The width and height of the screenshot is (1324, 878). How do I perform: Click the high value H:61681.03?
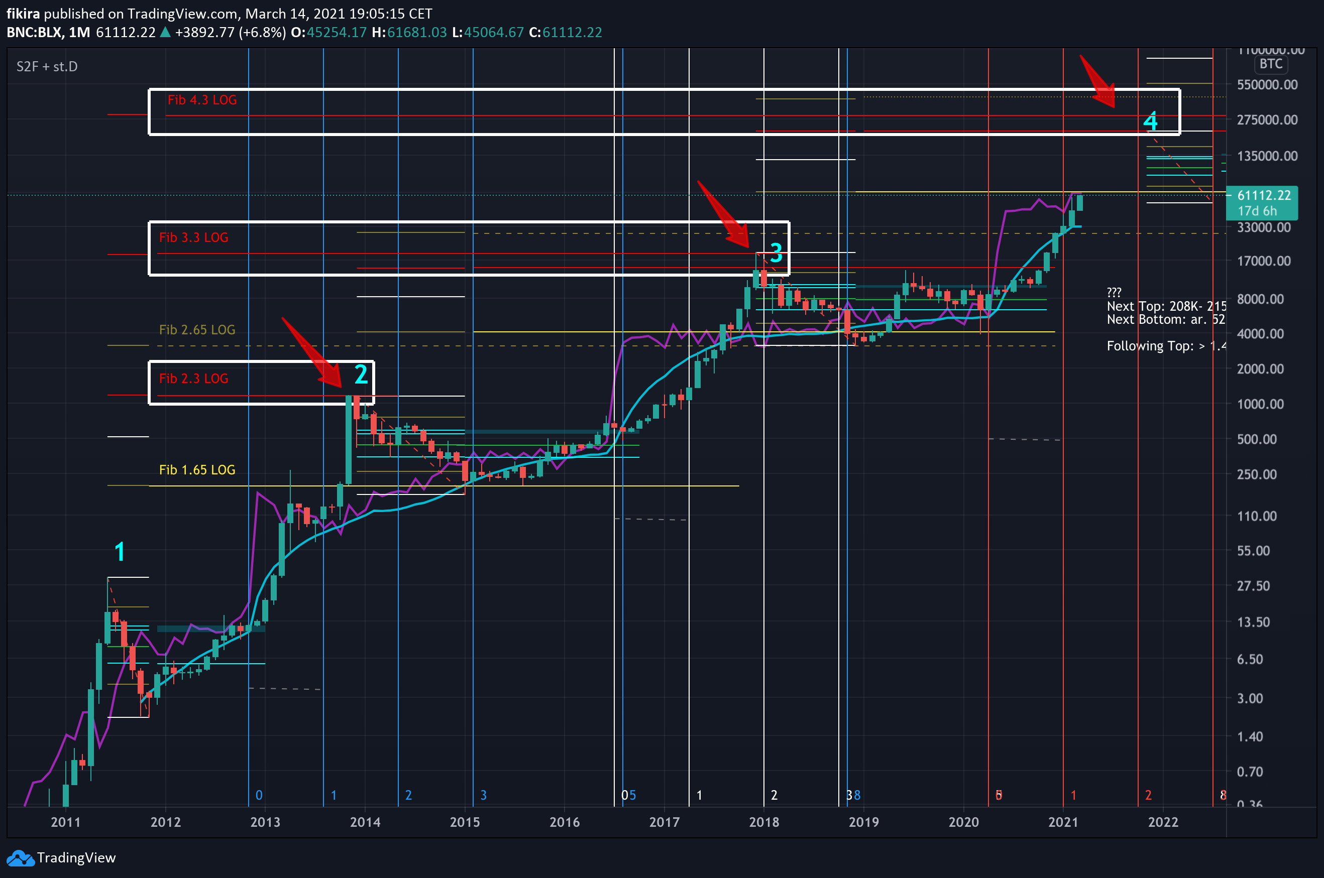pyautogui.click(x=409, y=33)
